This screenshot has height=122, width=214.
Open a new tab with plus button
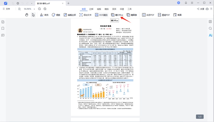[68, 3]
